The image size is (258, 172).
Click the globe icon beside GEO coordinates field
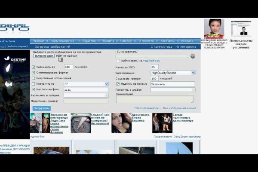193,56
